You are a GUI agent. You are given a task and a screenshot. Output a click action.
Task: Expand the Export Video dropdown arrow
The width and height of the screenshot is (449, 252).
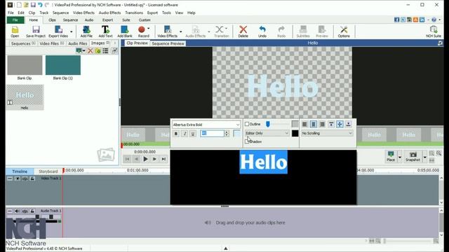[72, 31]
